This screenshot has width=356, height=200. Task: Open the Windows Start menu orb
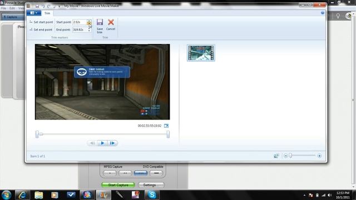click(x=6, y=195)
